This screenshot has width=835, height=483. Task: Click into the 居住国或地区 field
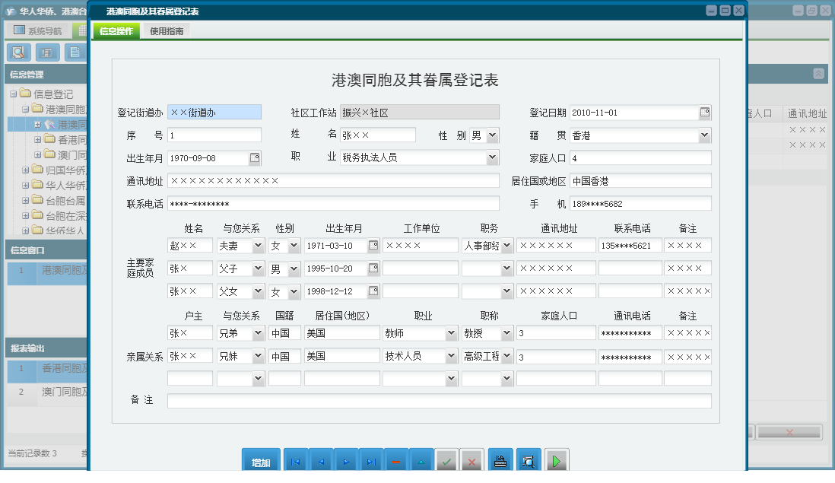click(640, 181)
